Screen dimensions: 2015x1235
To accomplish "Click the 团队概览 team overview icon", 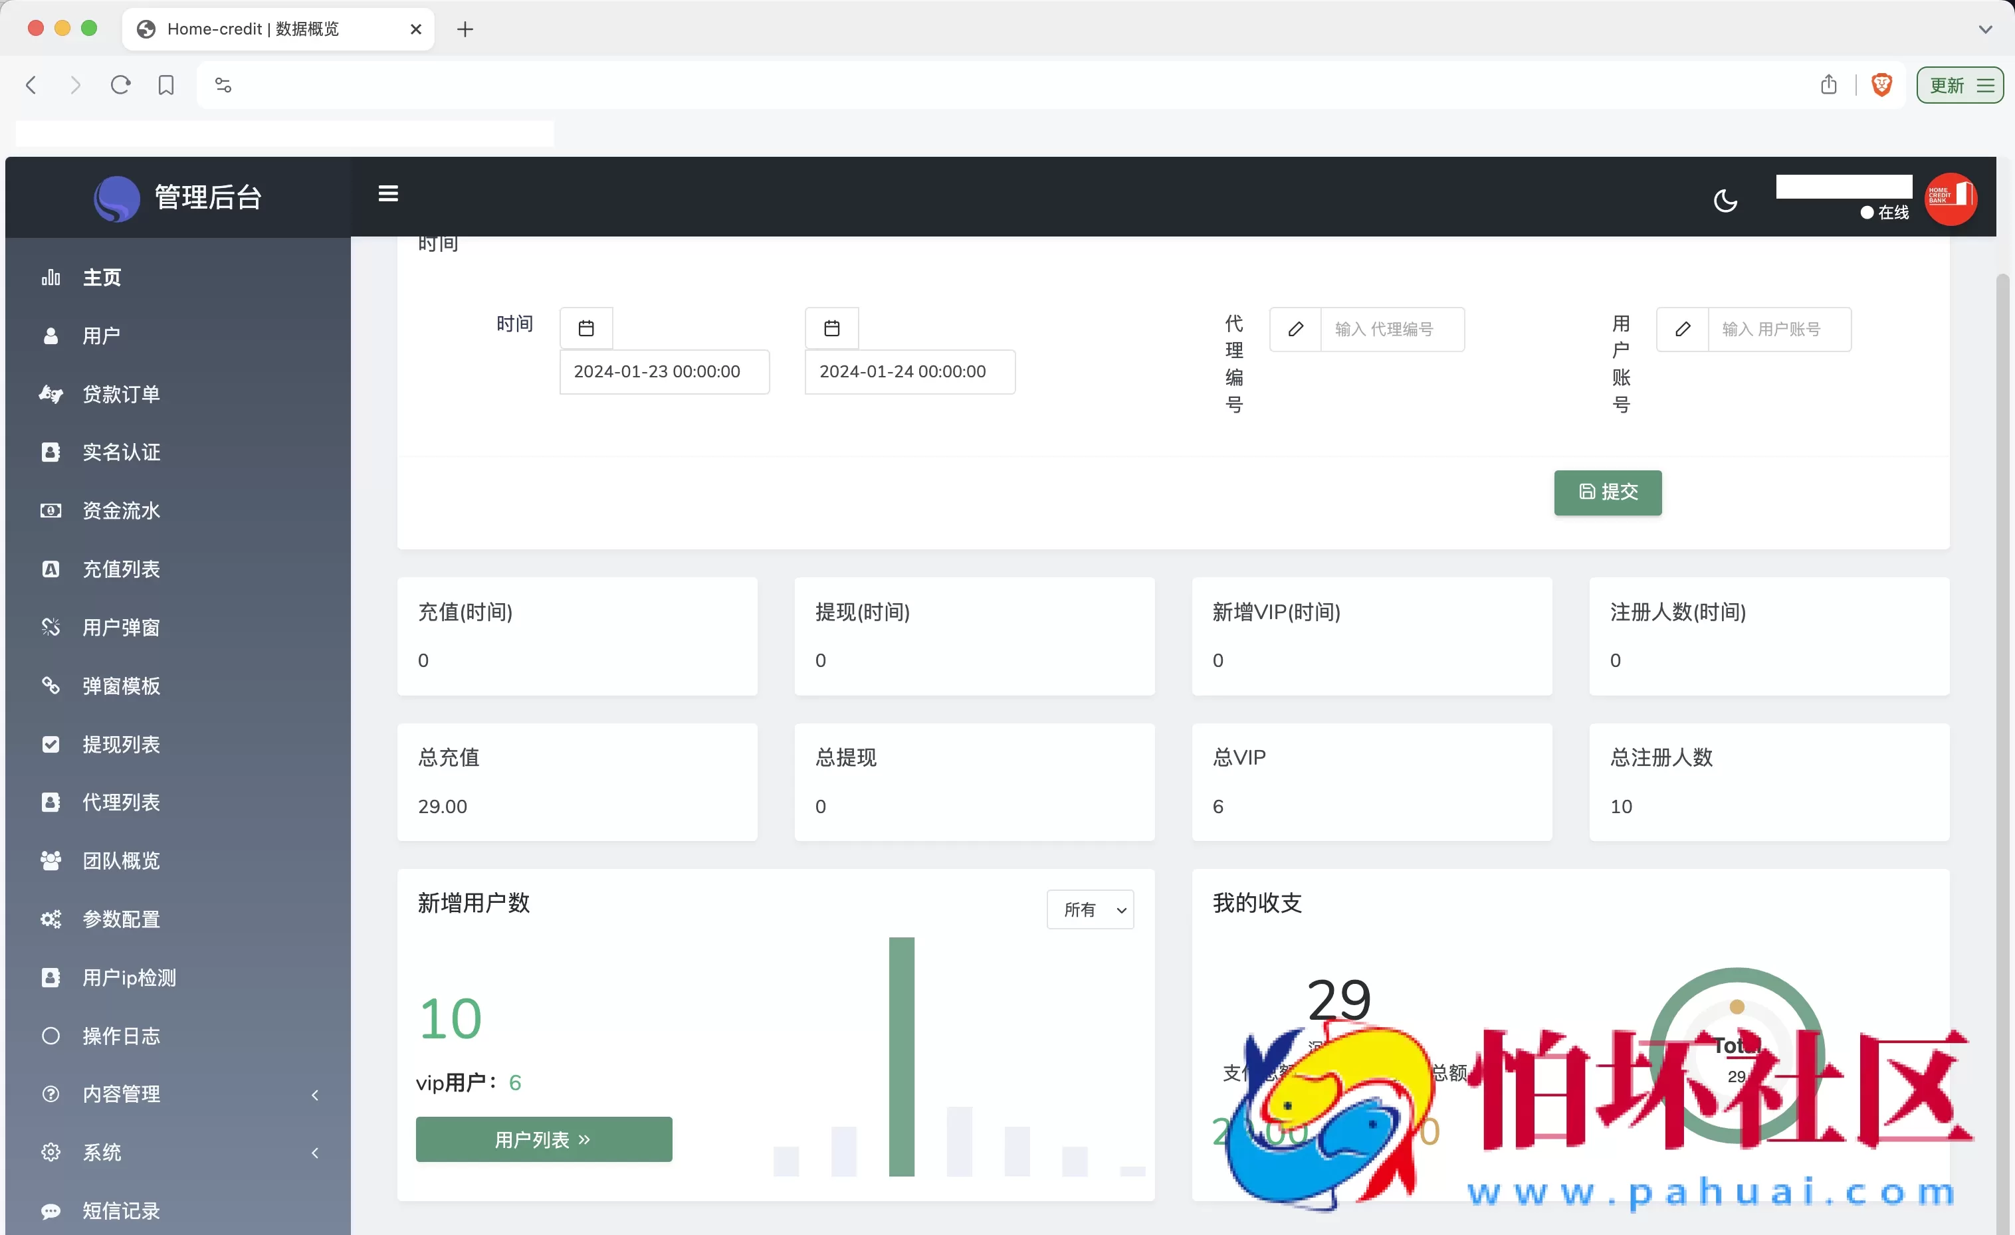I will [50, 861].
